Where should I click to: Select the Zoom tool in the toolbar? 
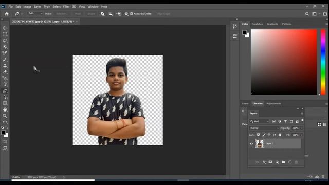coord(5,116)
